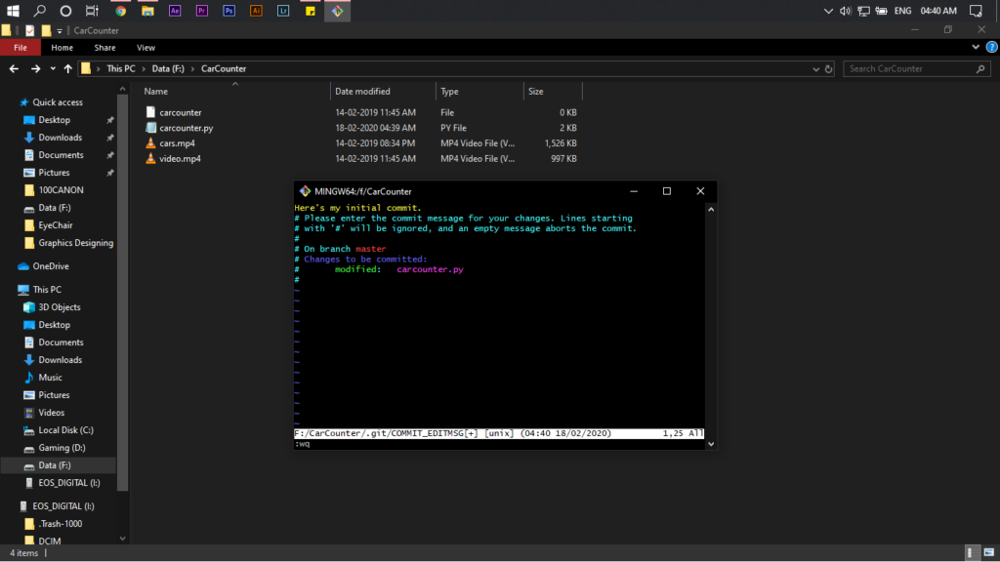This screenshot has width=1000, height=562.
Task: Open Sticky Notes from the taskbar
Action: point(310,12)
